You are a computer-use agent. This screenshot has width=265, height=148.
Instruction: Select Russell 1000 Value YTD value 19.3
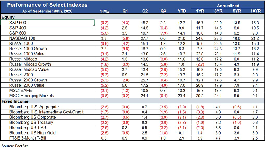pos(181,54)
